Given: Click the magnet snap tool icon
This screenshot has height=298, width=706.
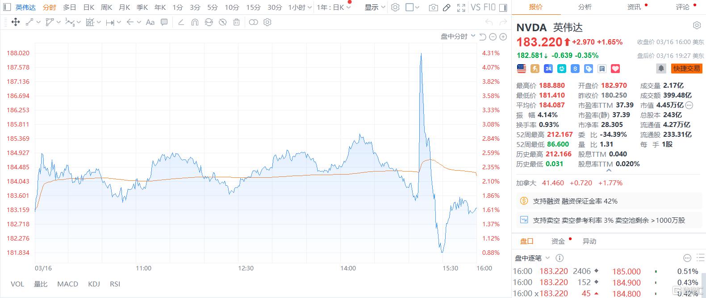Looking at the screenshot, I should [x=195, y=22].
